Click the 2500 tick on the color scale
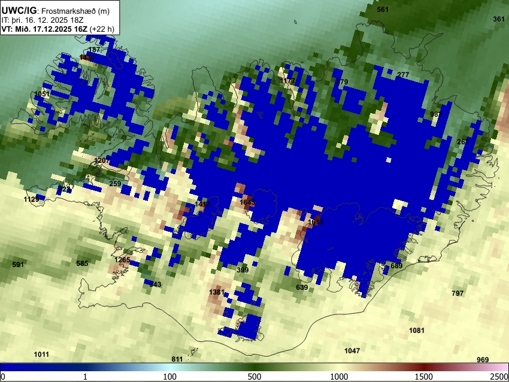The width and height of the screenshot is (509, 382). pyautogui.click(x=499, y=377)
